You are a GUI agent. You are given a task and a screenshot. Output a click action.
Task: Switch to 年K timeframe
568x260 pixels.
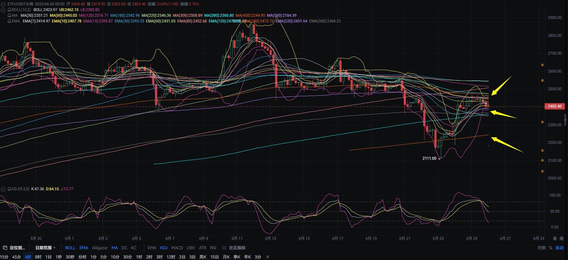point(248,257)
